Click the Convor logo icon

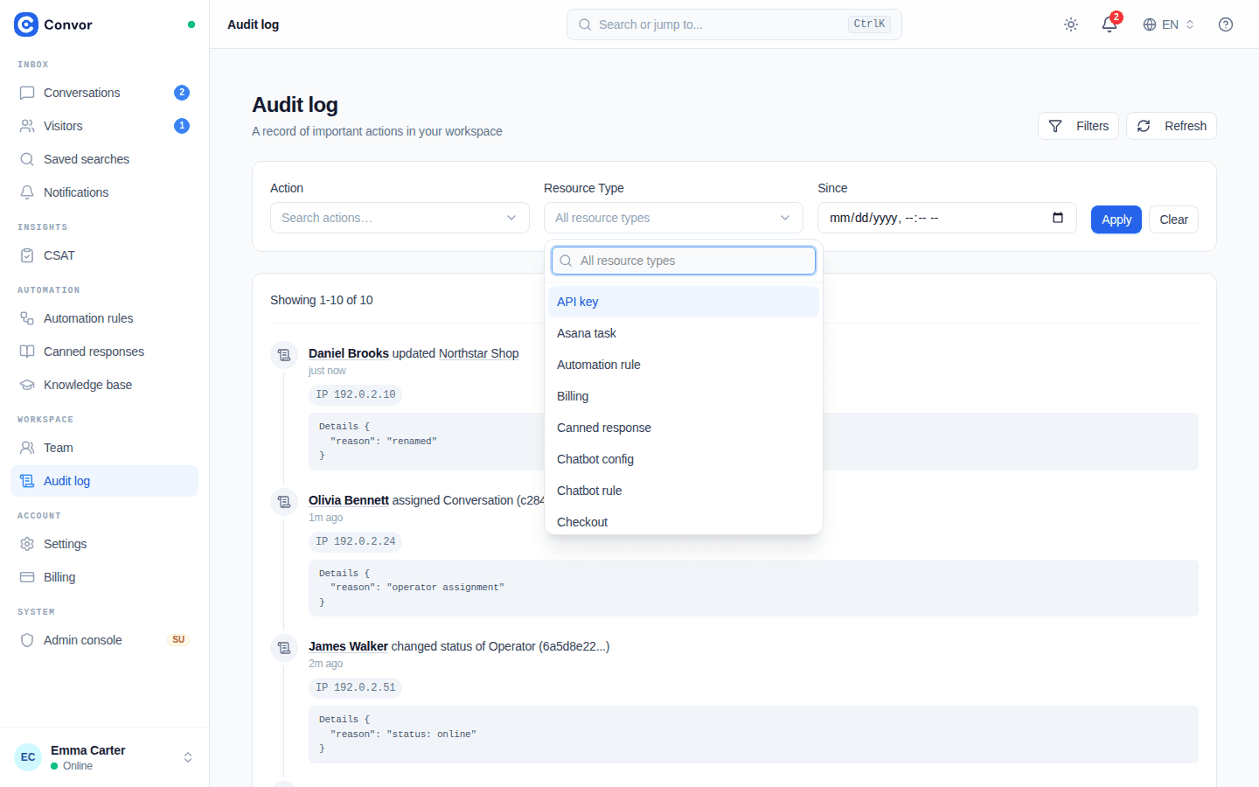pyautogui.click(x=26, y=24)
